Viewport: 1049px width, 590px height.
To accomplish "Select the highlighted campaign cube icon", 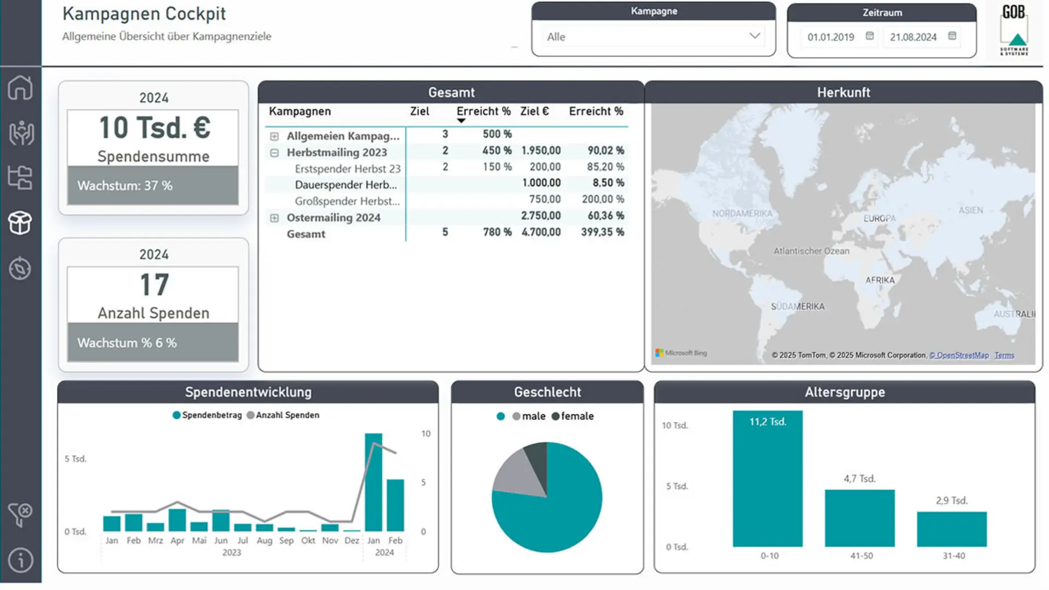I will [20, 223].
